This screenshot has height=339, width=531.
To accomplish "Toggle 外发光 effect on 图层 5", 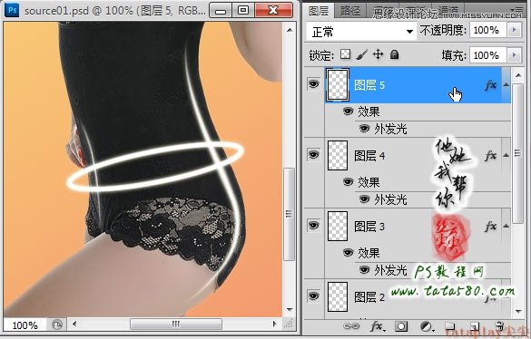I will pyautogui.click(x=364, y=129).
